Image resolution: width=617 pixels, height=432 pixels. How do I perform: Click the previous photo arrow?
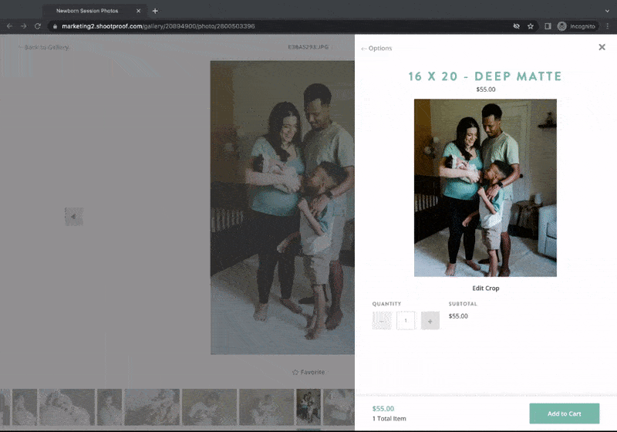coord(73,217)
